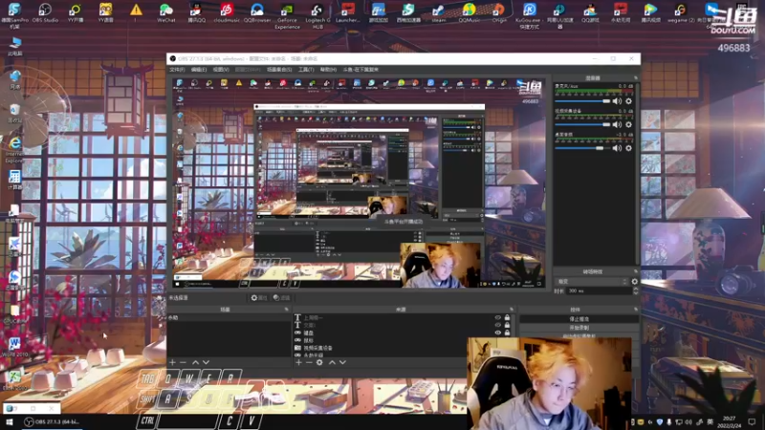
Task: Open the 编辑(E) menu
Action: [199, 70]
